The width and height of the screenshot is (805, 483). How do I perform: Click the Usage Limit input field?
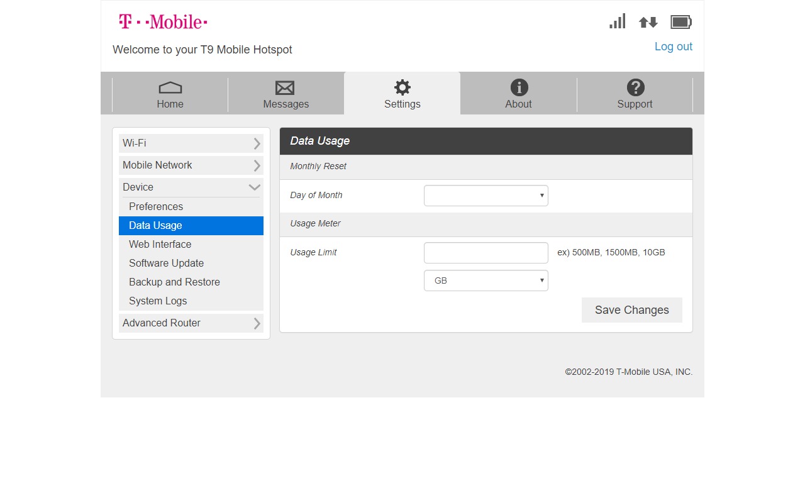click(486, 252)
